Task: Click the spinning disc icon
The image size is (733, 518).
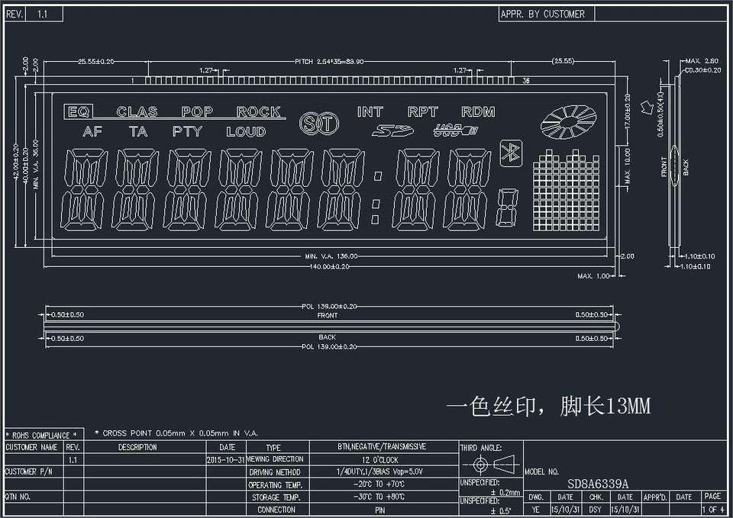Action: point(568,122)
